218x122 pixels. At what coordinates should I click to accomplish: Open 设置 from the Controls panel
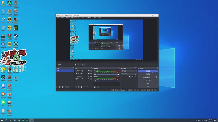[148, 83]
